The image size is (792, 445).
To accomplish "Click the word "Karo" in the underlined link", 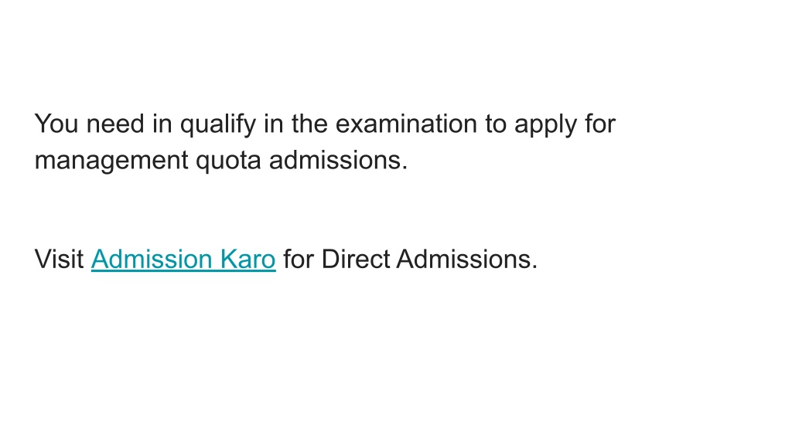I will tap(248, 260).
